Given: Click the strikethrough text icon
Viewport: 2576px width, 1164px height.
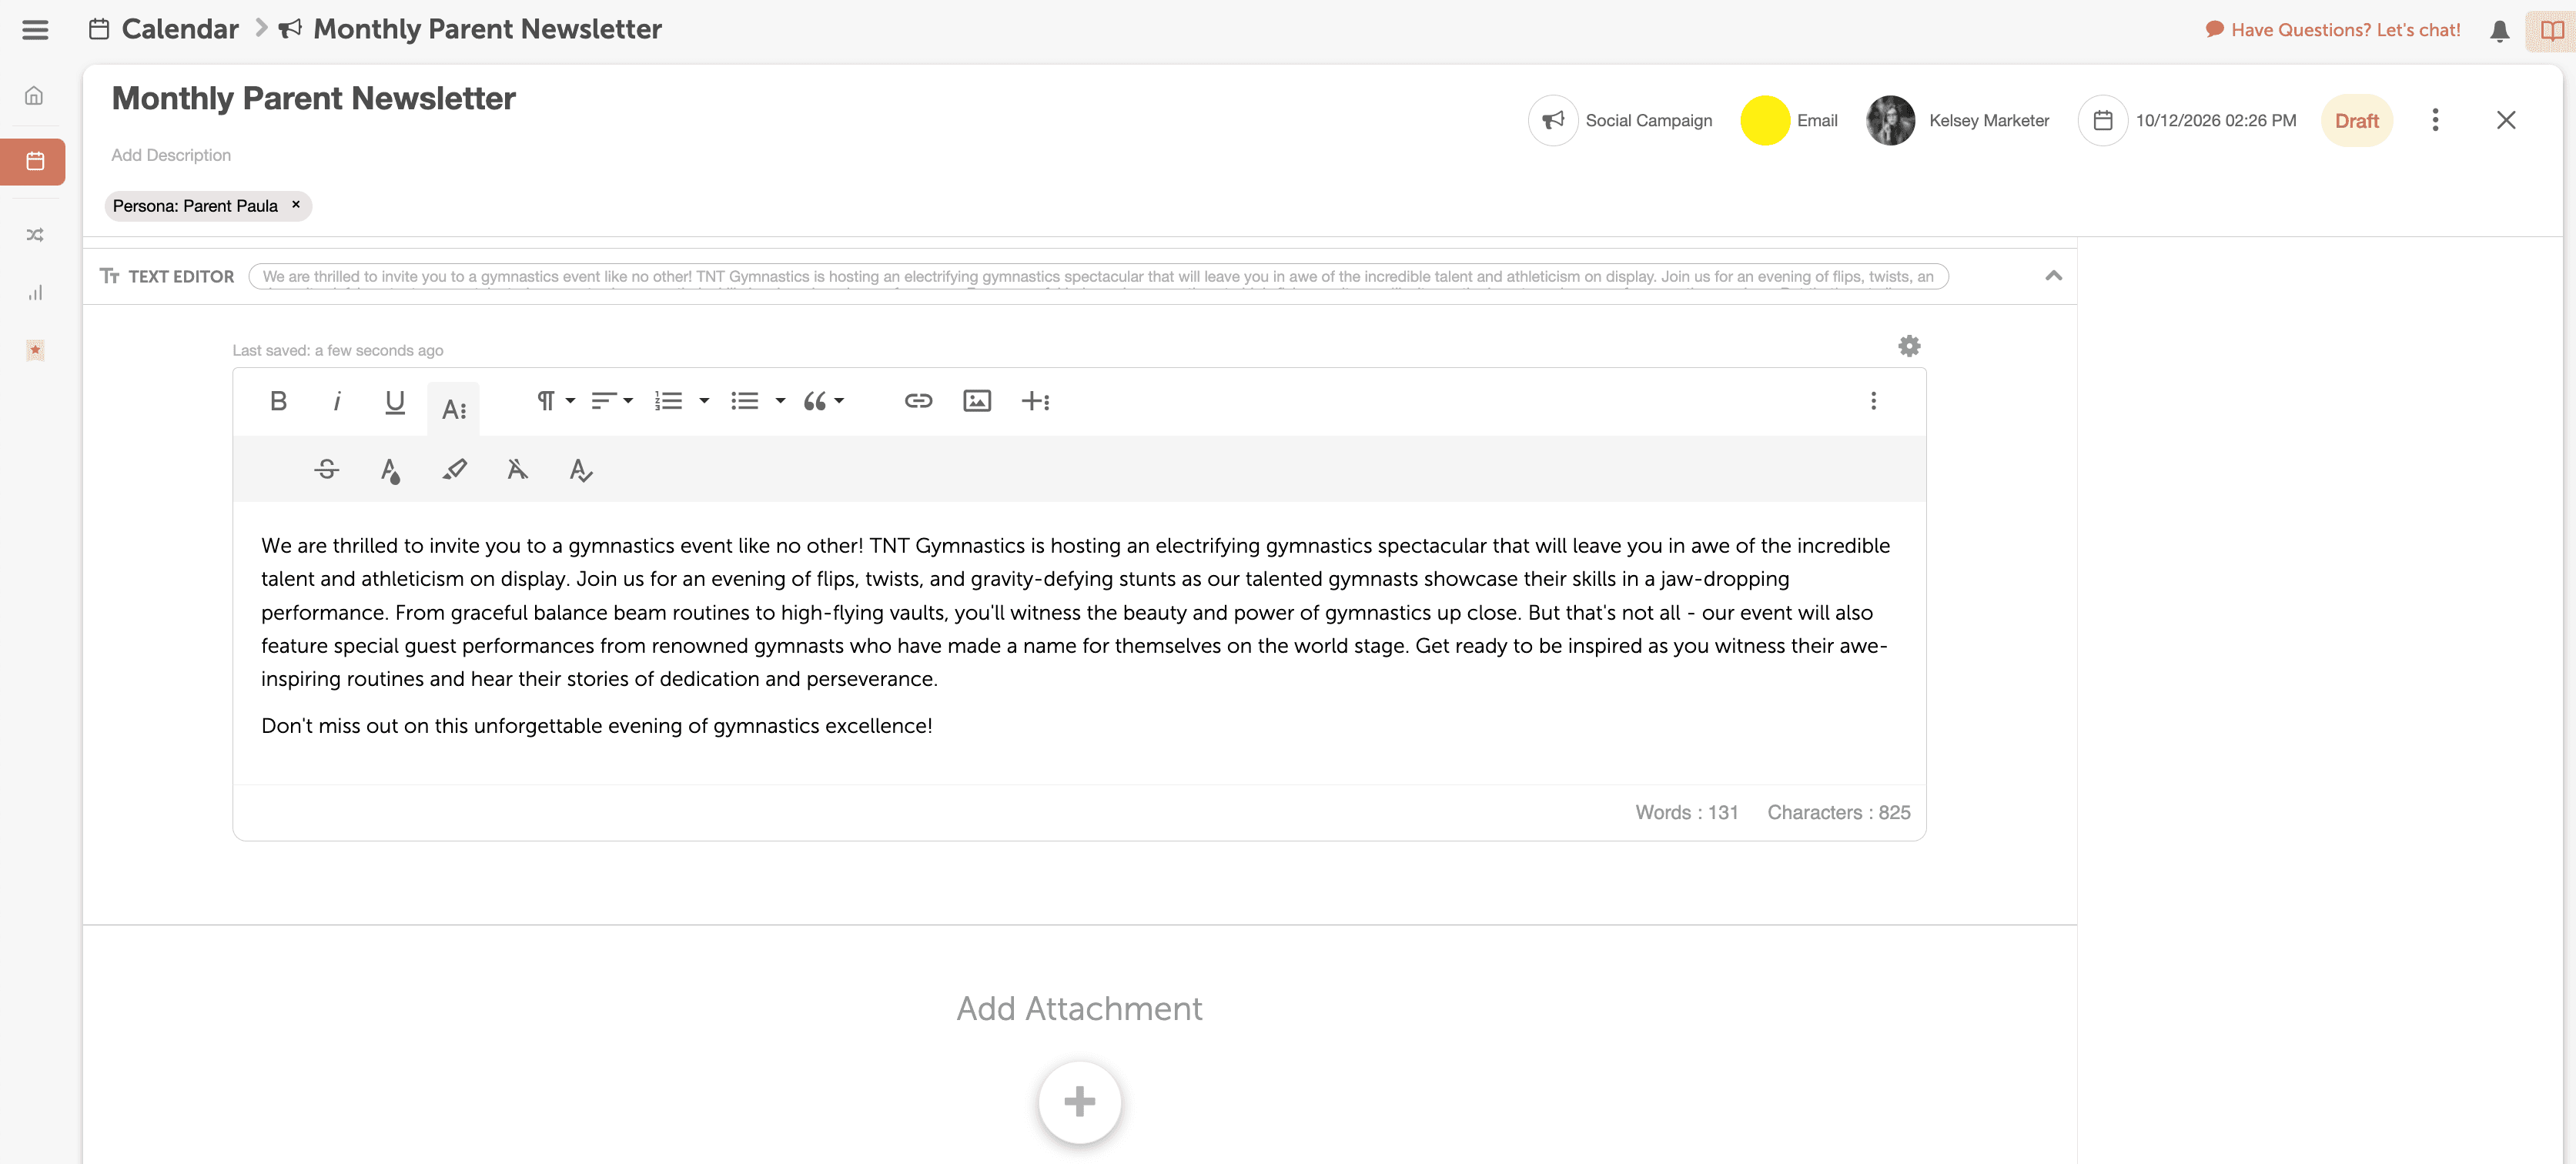Looking at the screenshot, I should click(x=326, y=469).
